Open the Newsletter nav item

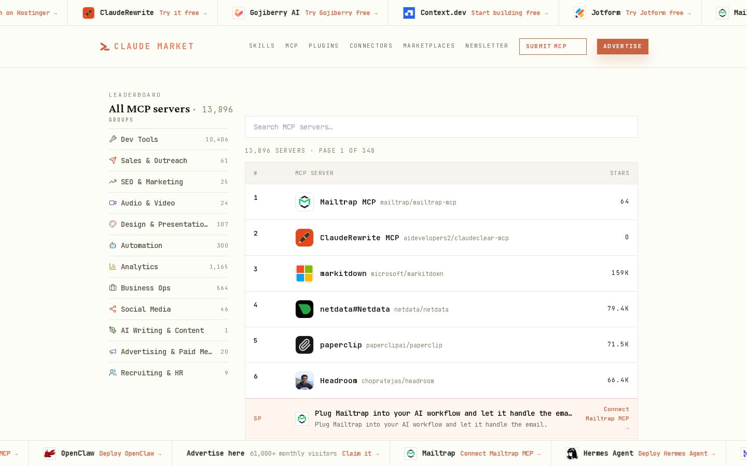point(487,46)
